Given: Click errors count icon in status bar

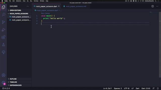Looking at the screenshot, I should pyautogui.click(x=3, y=88).
